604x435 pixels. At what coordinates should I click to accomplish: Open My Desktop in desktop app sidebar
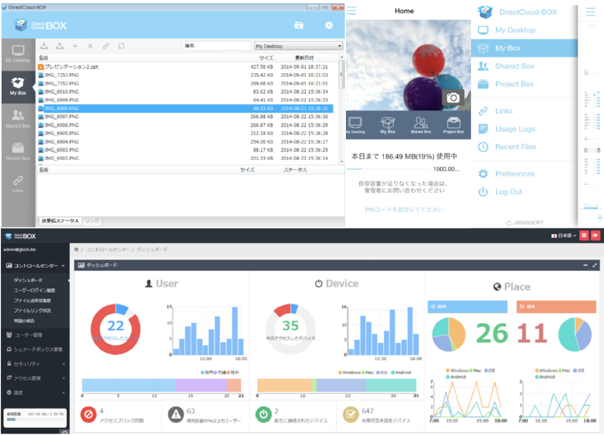[x=18, y=54]
